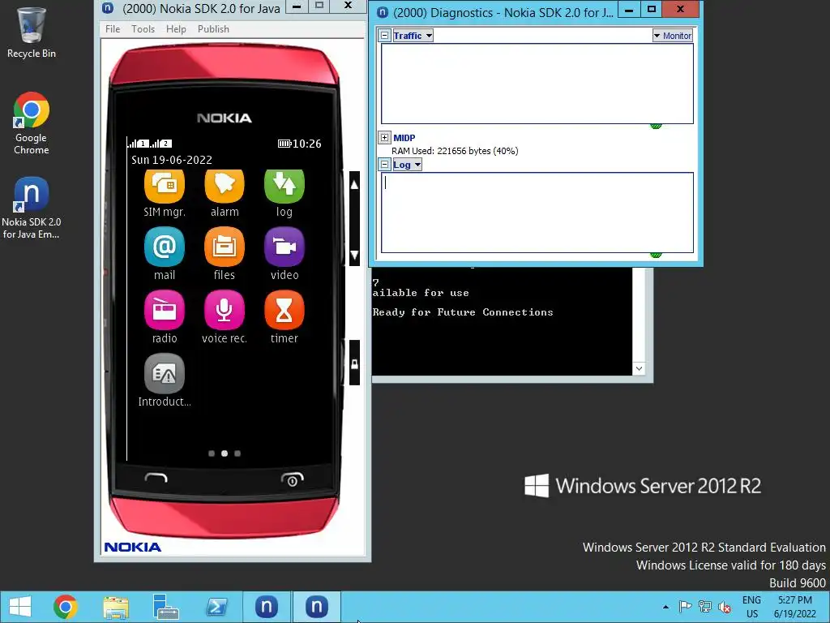This screenshot has width=830, height=623.
Task: Click inside the Log text area
Action: (537, 213)
